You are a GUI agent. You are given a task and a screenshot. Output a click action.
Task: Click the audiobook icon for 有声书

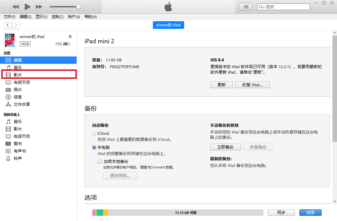tap(8, 151)
